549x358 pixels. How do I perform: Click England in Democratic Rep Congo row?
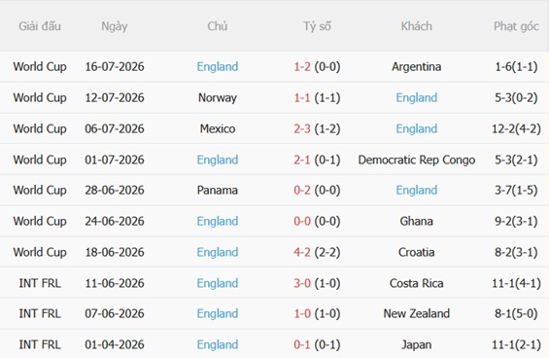point(218,160)
